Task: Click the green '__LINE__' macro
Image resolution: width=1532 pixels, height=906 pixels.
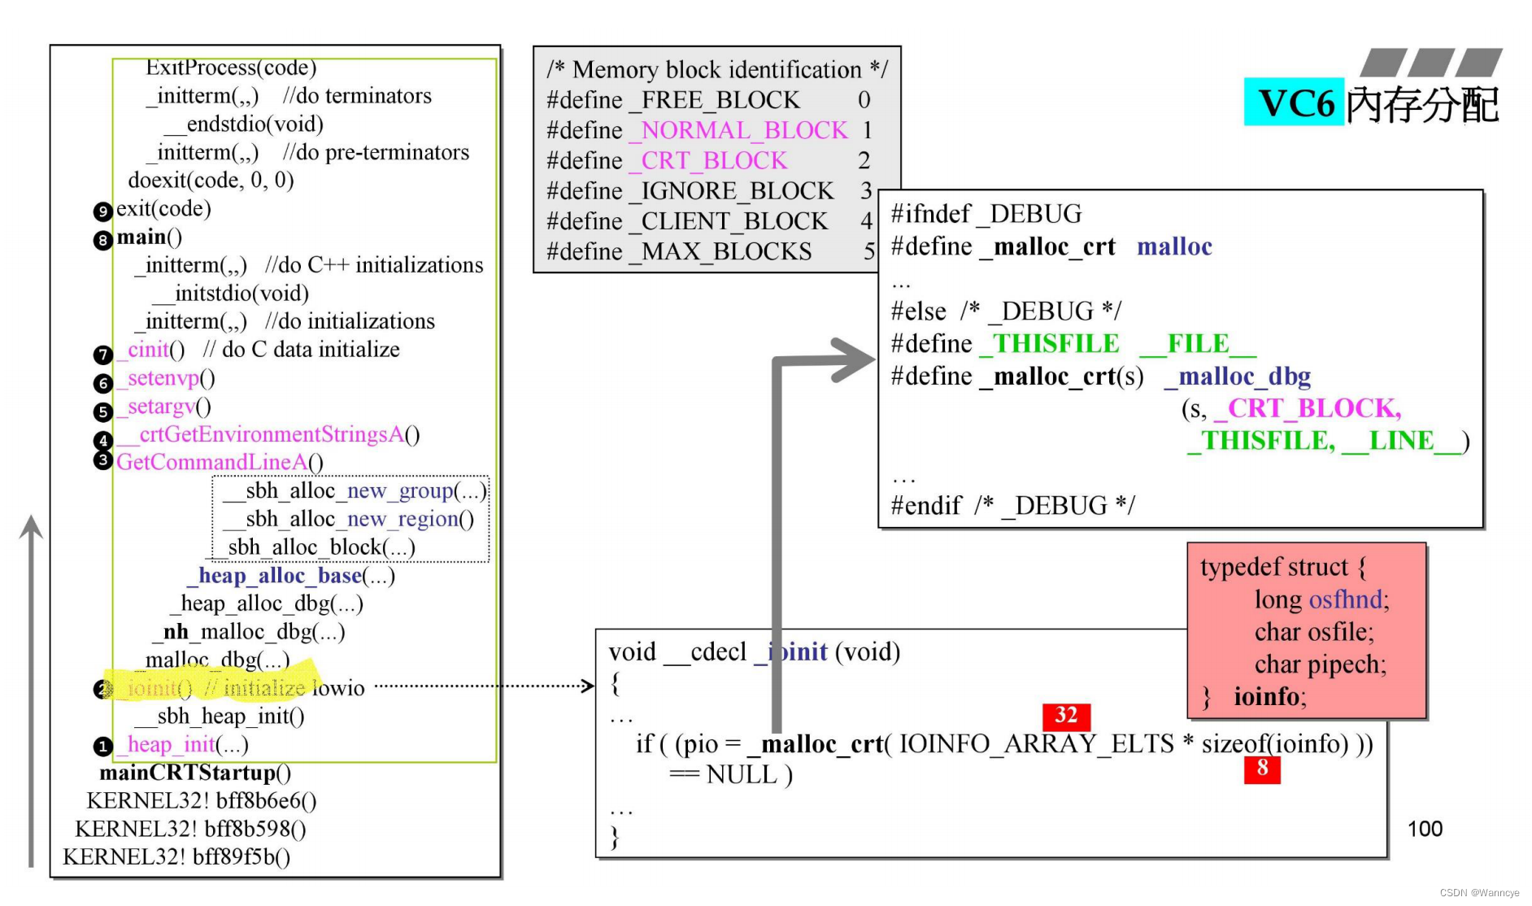Action: click(1401, 441)
